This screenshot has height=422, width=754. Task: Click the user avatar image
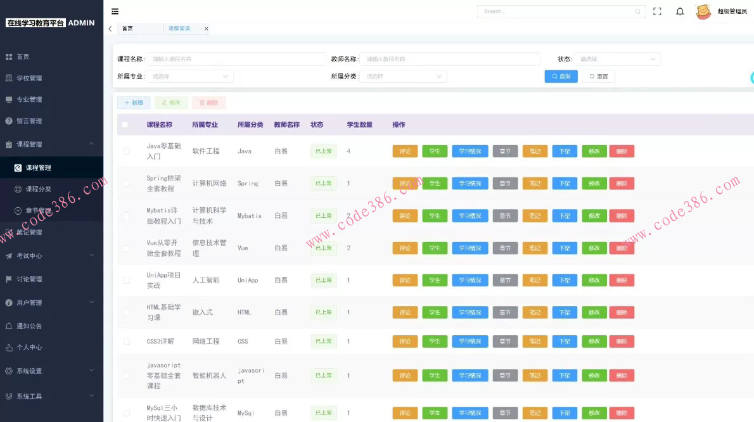click(x=703, y=11)
